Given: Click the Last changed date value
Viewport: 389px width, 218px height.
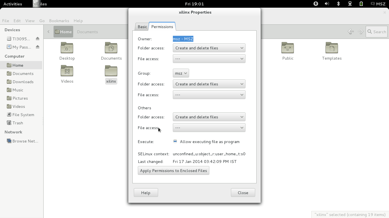Looking at the screenshot, I should (x=205, y=162).
